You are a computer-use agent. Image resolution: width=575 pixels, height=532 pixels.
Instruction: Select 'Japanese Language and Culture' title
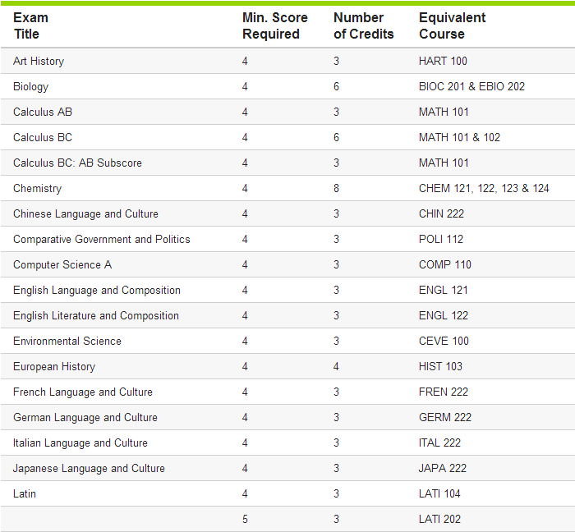click(89, 469)
